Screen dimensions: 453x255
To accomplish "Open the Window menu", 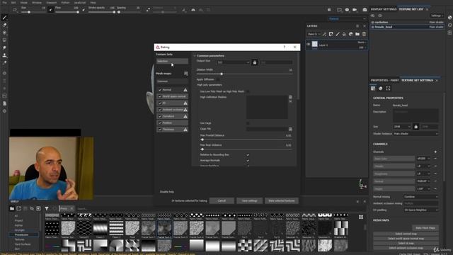I will pyautogui.click(x=37, y=3).
